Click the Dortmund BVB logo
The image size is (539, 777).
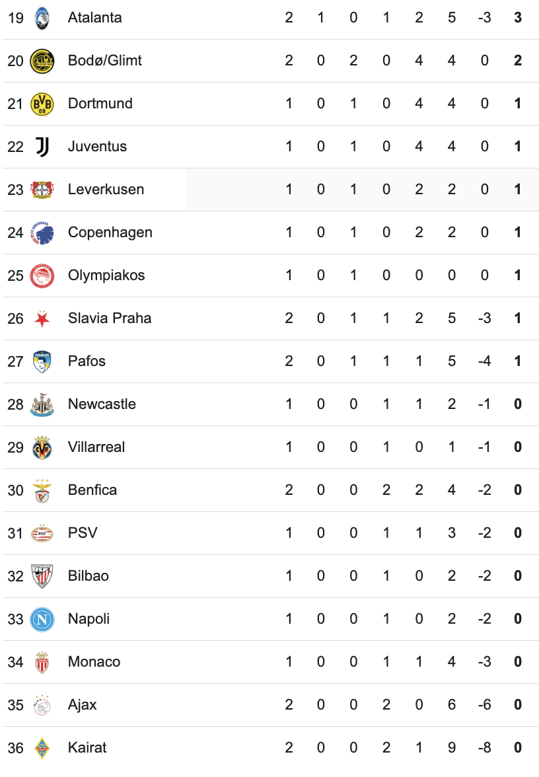(42, 104)
